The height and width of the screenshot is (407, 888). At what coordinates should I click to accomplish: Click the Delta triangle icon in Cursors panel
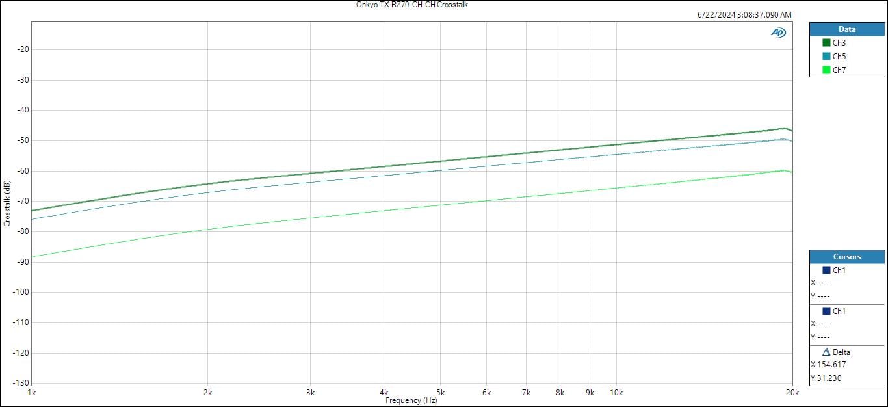point(826,352)
